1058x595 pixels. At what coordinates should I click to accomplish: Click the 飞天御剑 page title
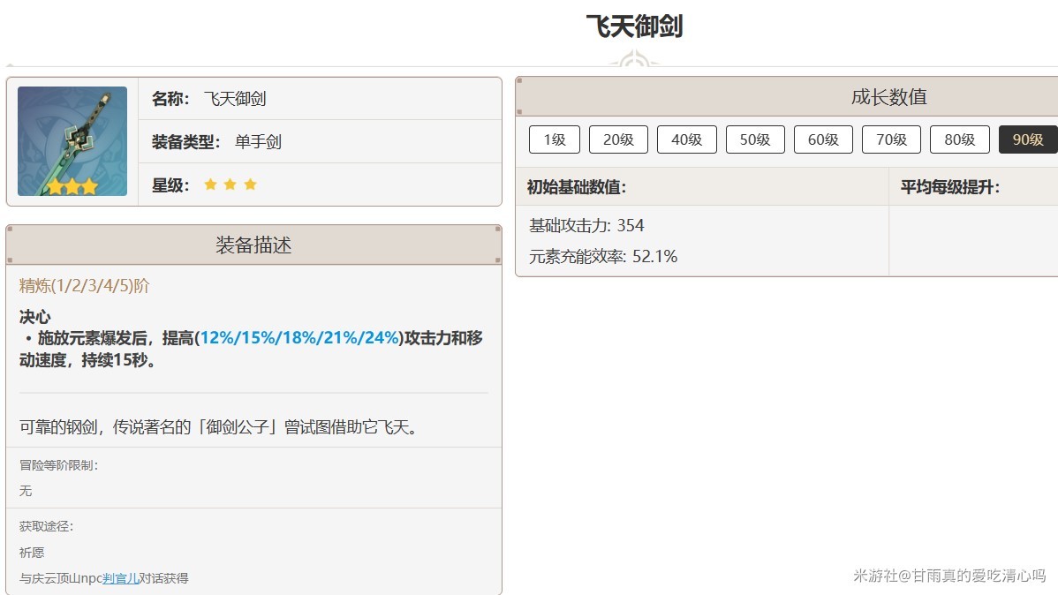tap(634, 26)
